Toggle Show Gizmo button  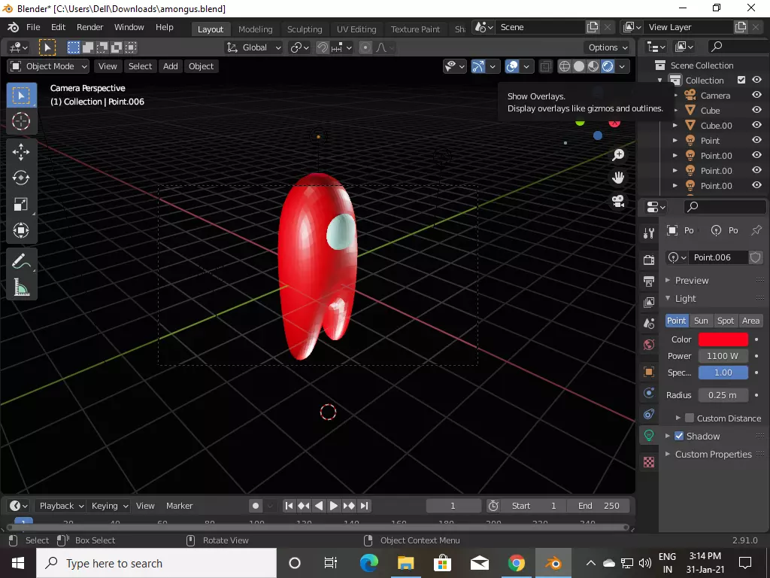click(477, 66)
